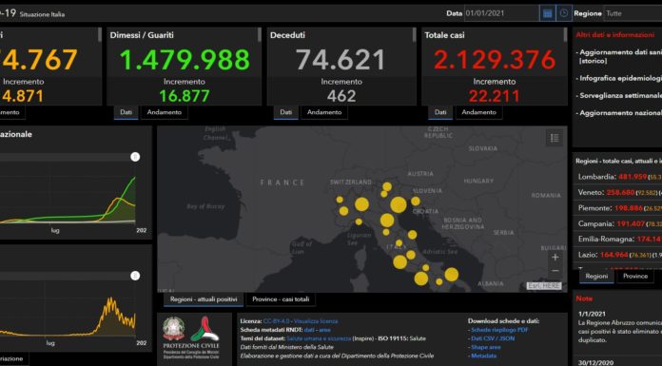Click the 1.479.988 recovered total
The width and height of the screenshot is (662, 366).
click(185, 60)
